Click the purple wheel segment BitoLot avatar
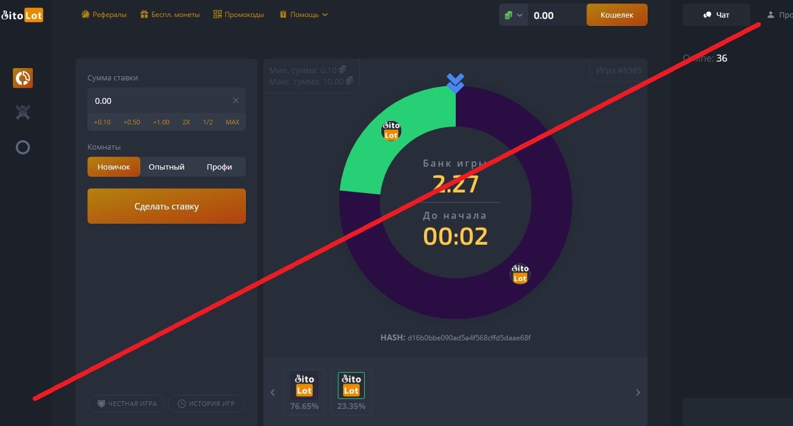 click(520, 273)
